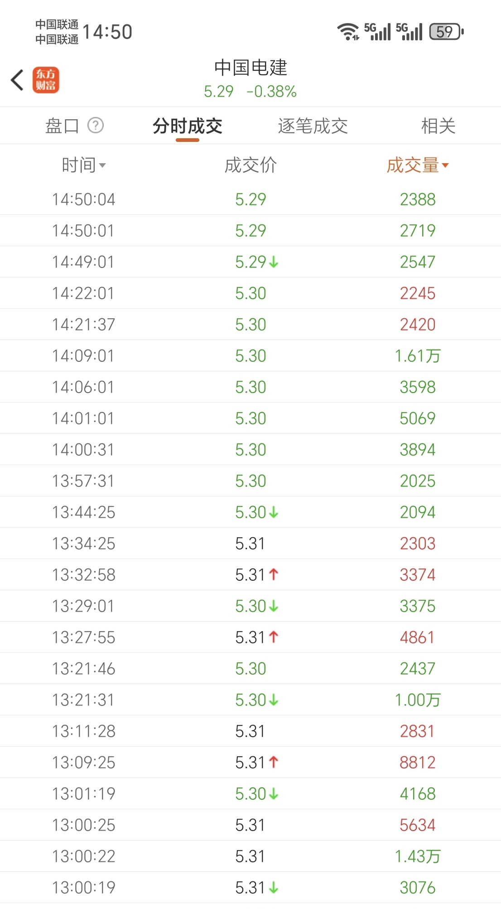This screenshot has height=909, width=501.
Task: Open the 东方财富 logo icon
Action: point(46,80)
